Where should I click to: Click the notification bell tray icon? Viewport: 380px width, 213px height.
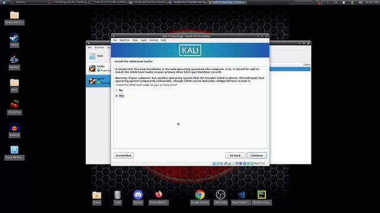click(x=344, y=2)
